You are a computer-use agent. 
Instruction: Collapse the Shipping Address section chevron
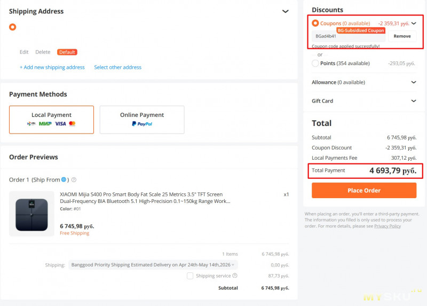[286, 11]
